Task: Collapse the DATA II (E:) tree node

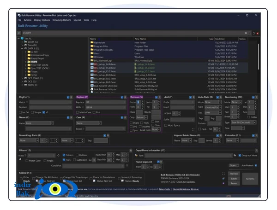Action: [x=22, y=48]
